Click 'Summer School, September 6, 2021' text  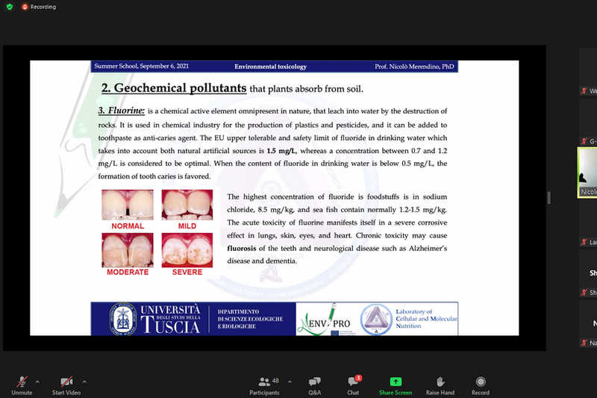(141, 66)
